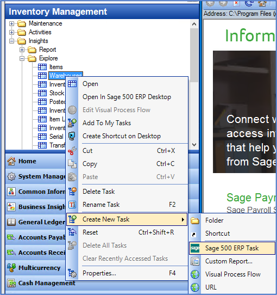
Task: Open the General Ledger module
Action: [36, 222]
